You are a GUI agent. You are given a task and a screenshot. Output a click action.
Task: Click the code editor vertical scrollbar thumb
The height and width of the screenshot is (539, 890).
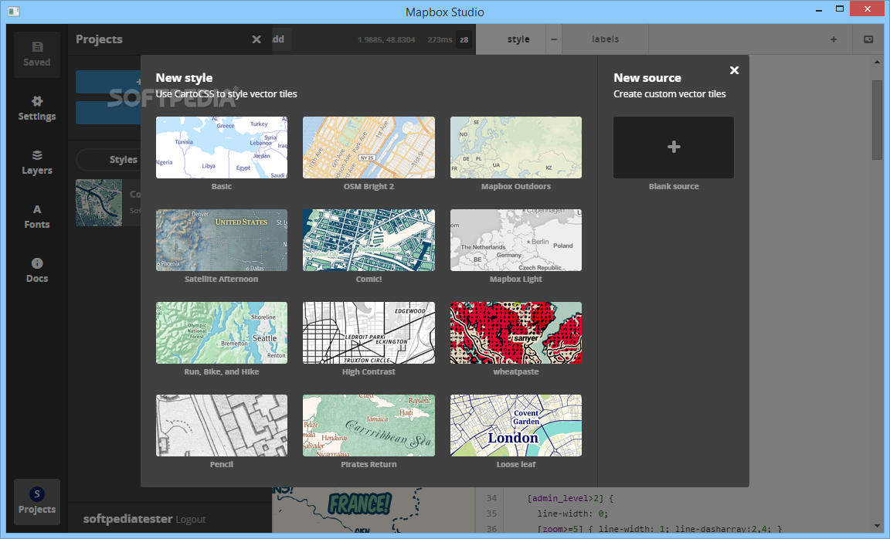pos(877,120)
